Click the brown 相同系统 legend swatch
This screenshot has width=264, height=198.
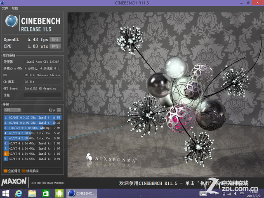[24, 171]
